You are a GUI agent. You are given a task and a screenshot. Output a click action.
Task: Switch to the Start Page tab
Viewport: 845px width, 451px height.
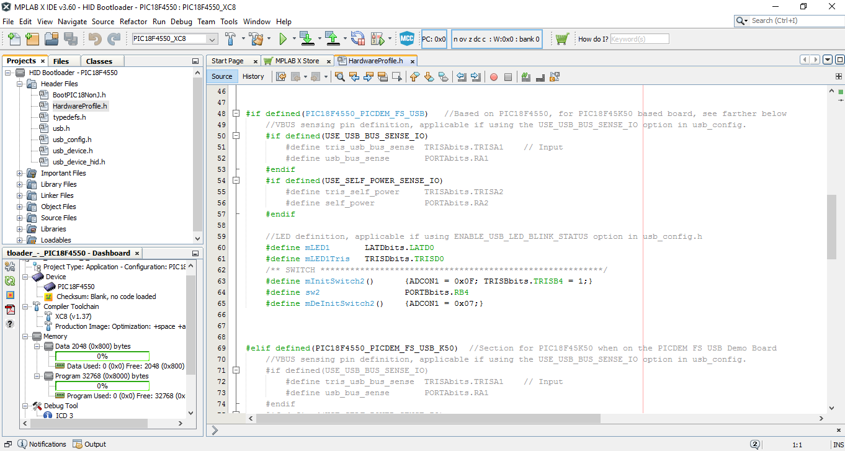(228, 61)
